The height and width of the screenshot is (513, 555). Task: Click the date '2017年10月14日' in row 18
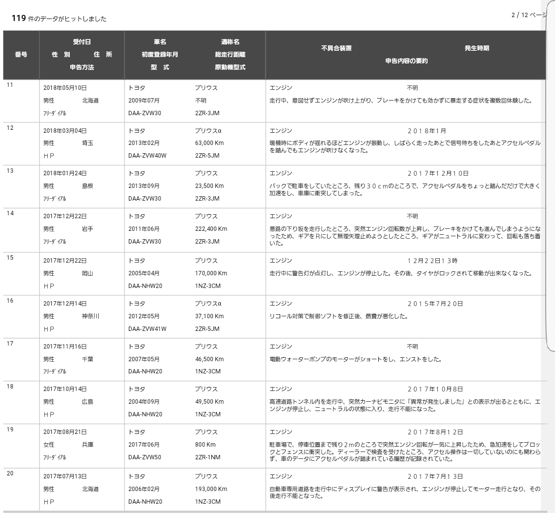tap(65, 389)
